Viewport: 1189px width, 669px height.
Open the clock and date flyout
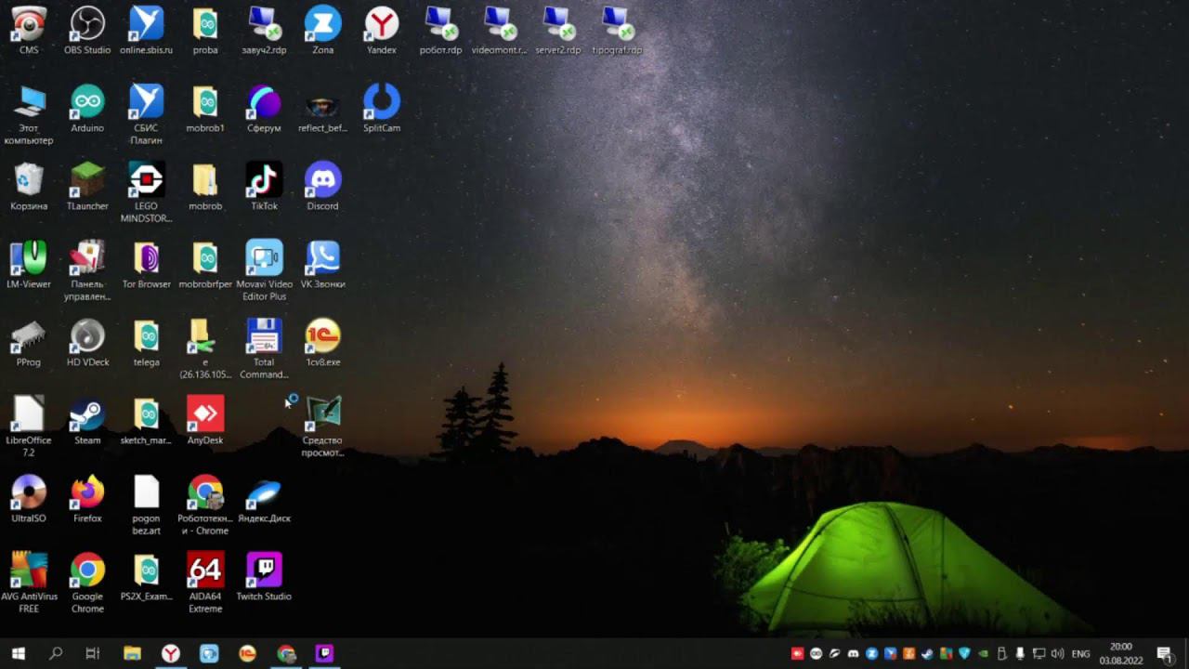point(1120,653)
